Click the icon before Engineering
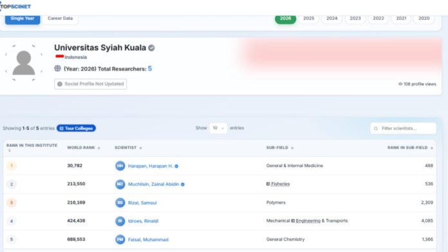Screen dimensions: 448x252 point(293,221)
